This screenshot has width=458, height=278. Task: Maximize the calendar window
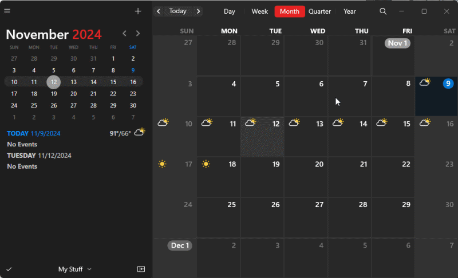tap(424, 11)
